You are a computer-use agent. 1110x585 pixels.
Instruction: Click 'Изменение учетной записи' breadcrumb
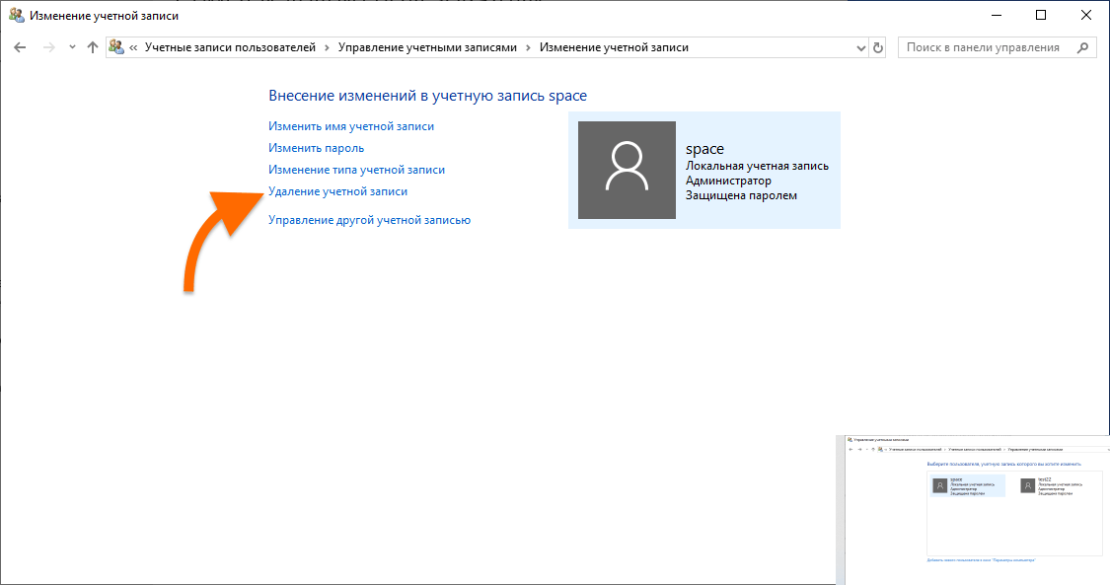(x=614, y=47)
